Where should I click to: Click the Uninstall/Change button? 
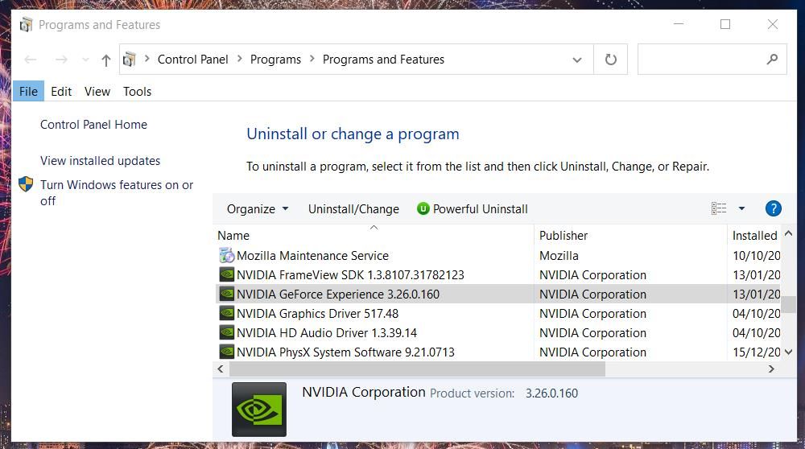pyautogui.click(x=353, y=209)
